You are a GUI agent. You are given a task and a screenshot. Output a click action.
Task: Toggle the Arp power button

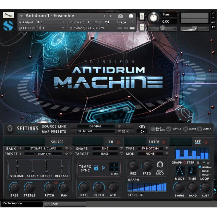(x=206, y=142)
